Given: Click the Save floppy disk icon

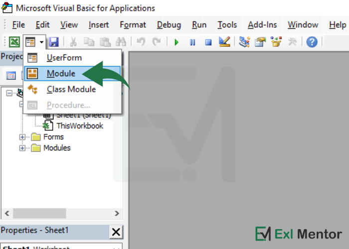Looking at the screenshot, I should point(54,42).
